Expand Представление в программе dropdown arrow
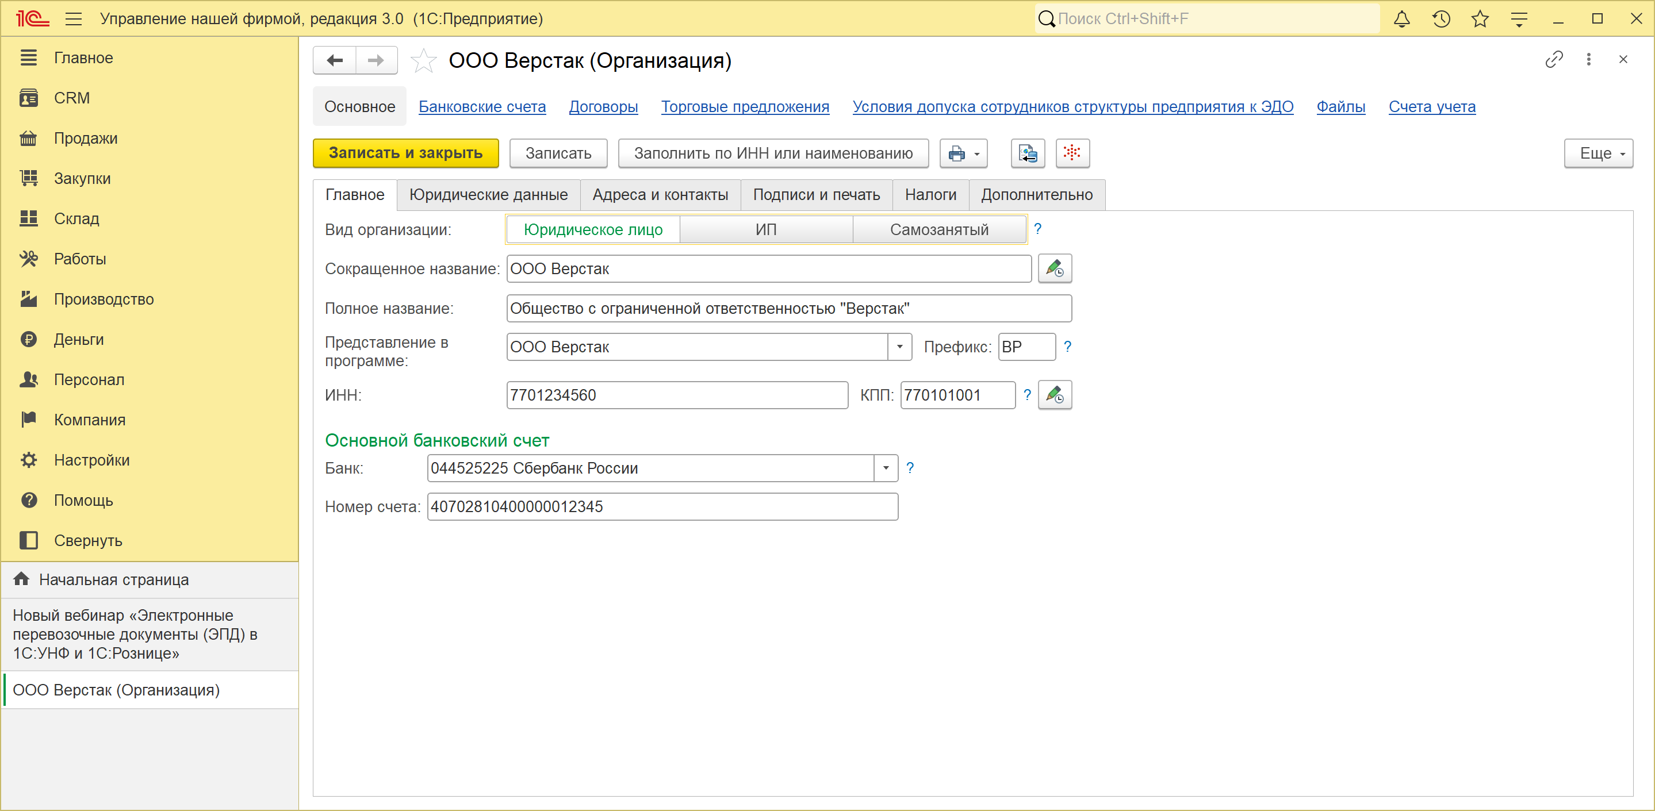Viewport: 1655px width, 811px height. pos(899,347)
